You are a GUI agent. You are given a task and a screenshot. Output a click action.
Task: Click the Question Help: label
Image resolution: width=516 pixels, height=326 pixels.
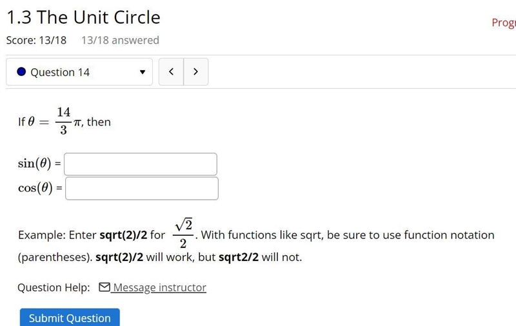[x=54, y=287]
